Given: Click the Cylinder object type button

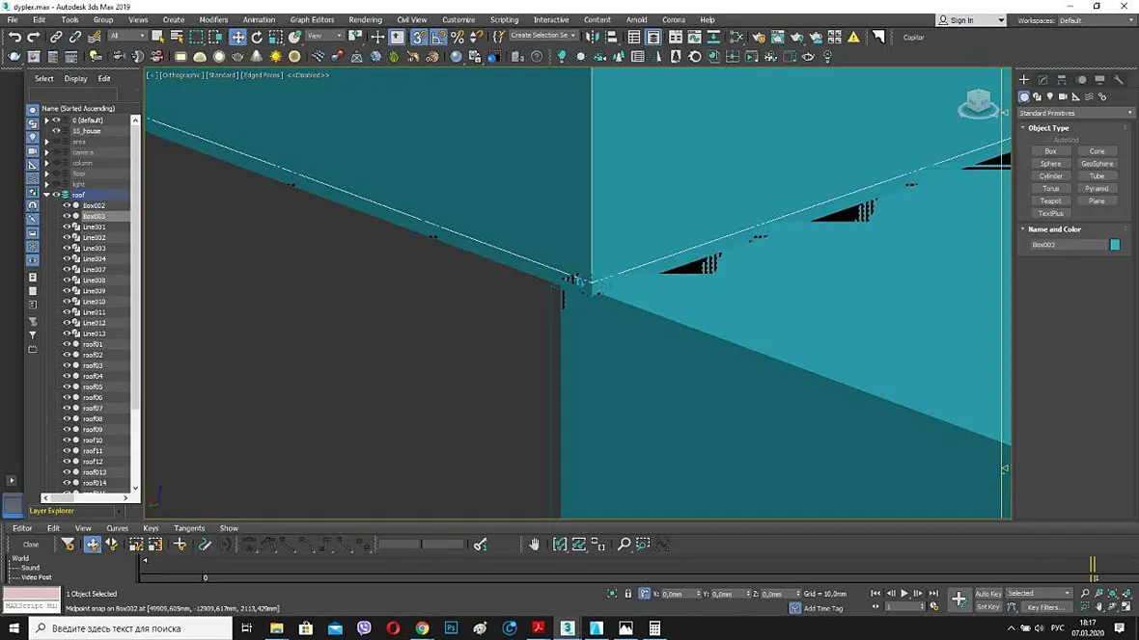Looking at the screenshot, I should click(x=1050, y=176).
